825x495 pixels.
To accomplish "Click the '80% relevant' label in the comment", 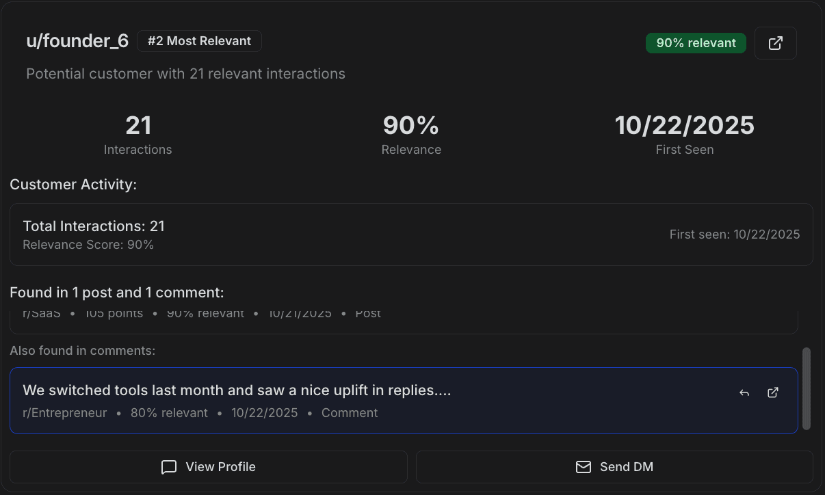I will (169, 413).
